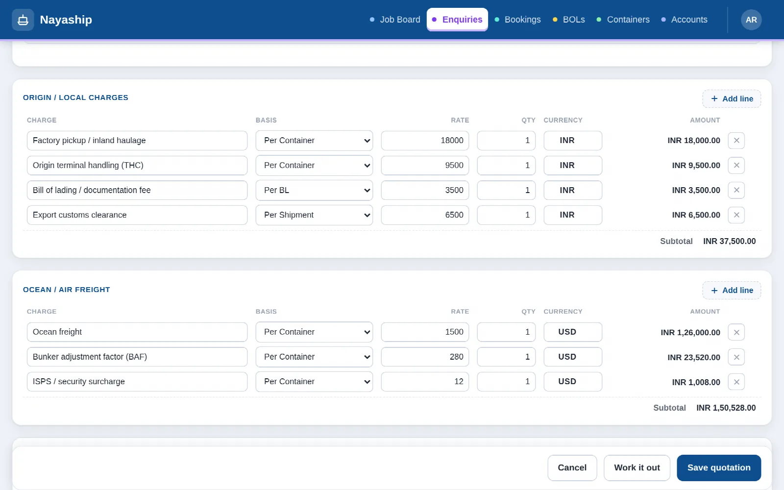784x490 pixels.
Task: Delete the Export customs clearance line
Action: [736, 215]
